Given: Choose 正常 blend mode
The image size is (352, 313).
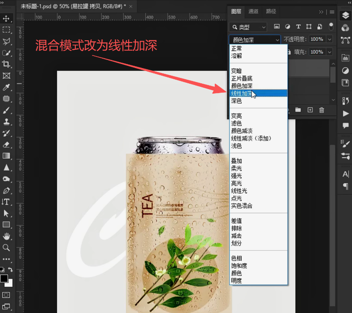Looking at the screenshot, I should 258,48.
